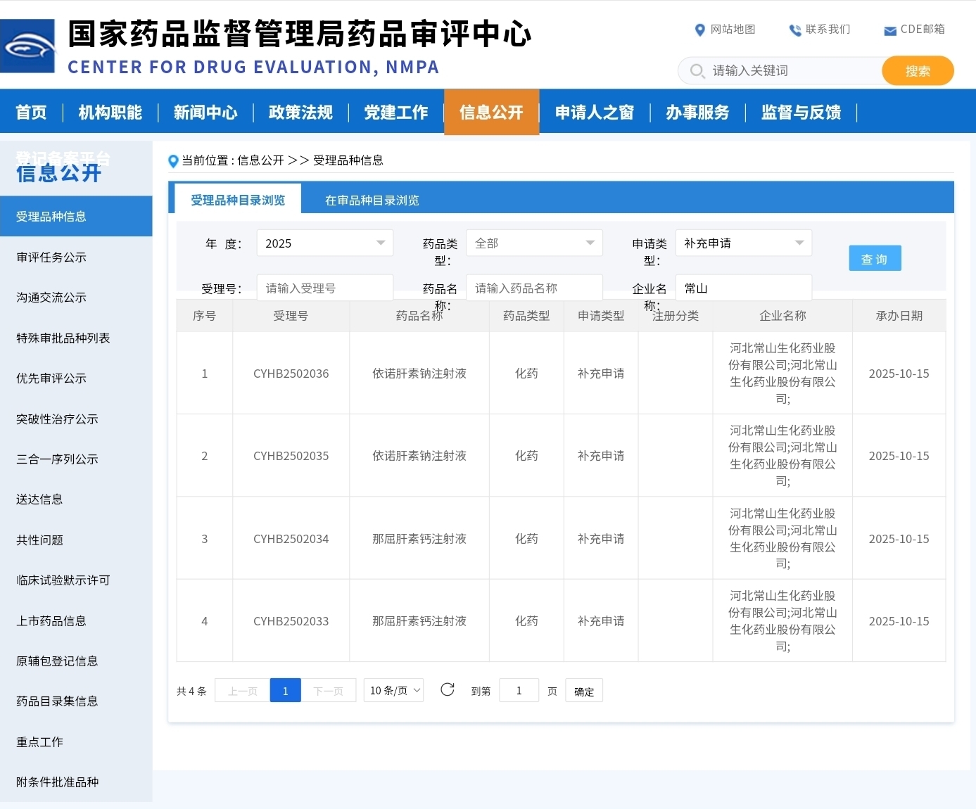
Task: Click the CDE logo icon
Action: 27,46
